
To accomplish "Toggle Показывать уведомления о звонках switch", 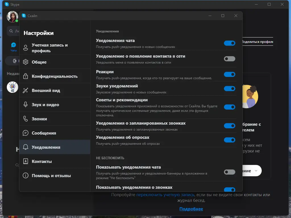I will pos(230,189).
